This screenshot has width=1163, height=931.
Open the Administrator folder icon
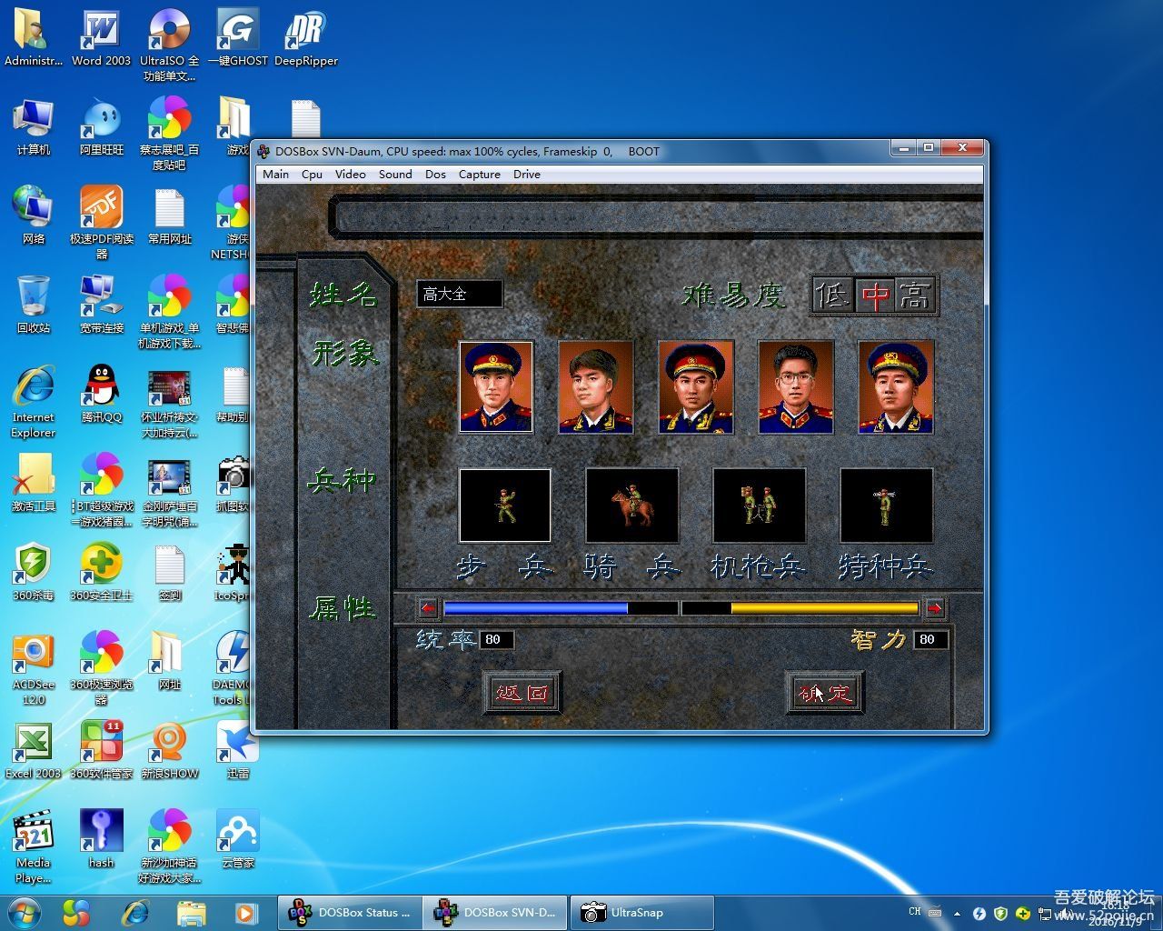tap(34, 37)
